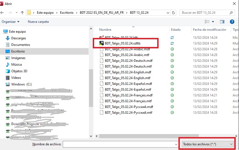
Task: Sort by the Estado column header
Action: coord(176,30)
